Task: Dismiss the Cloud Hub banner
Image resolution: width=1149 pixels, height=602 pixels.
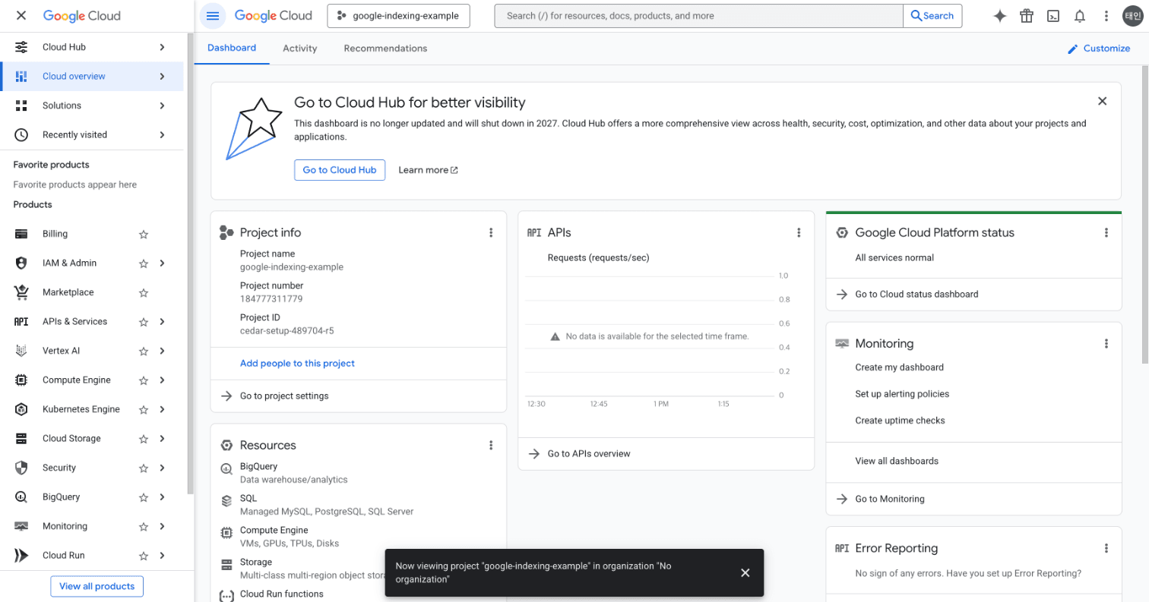Action: coord(1103,101)
